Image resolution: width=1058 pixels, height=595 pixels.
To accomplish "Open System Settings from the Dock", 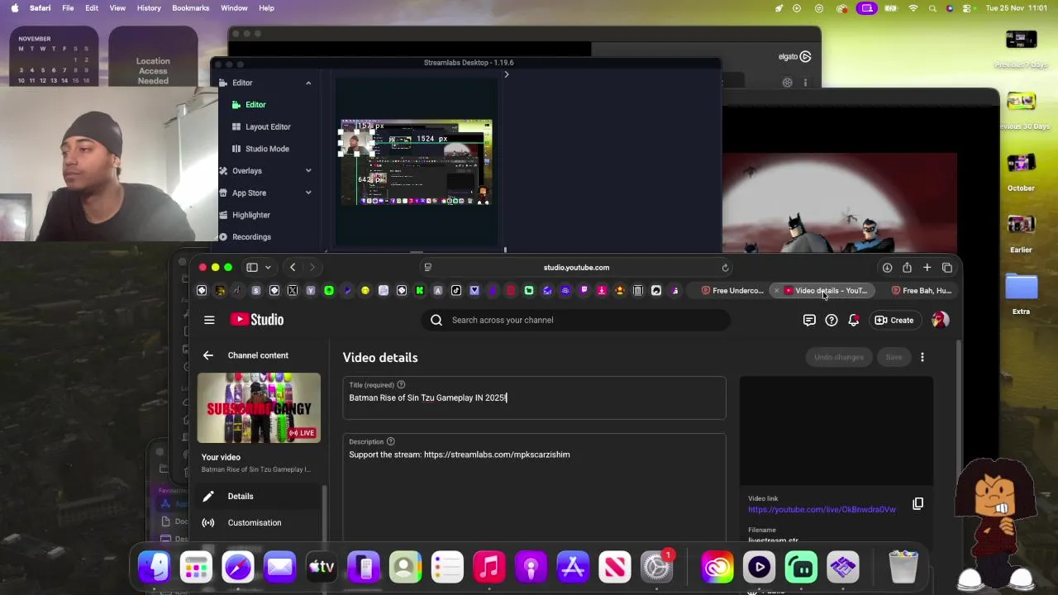I will point(657,567).
